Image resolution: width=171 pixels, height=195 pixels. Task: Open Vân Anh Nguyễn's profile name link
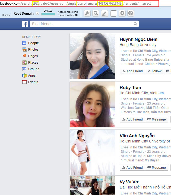point(137,136)
